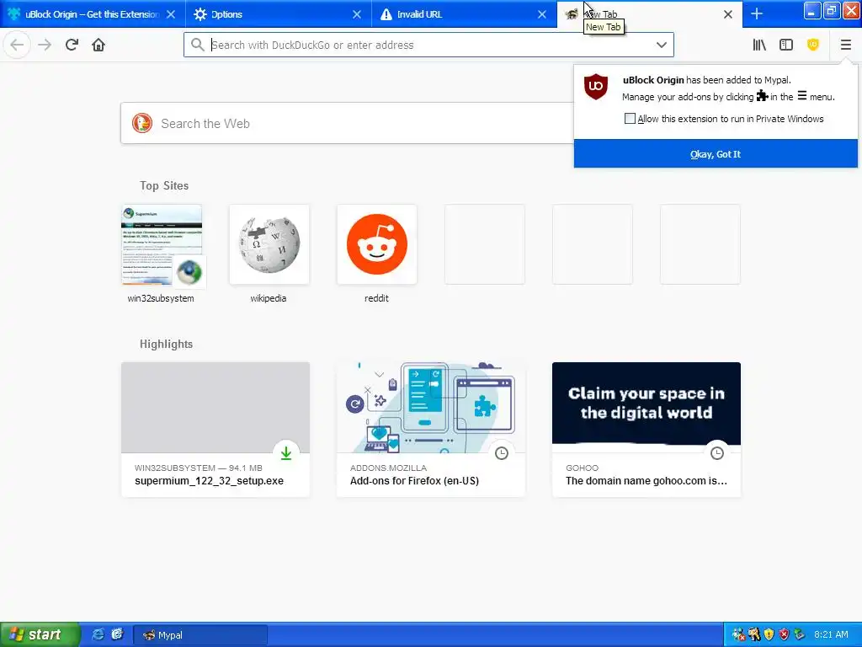Go back using the back arrow
Image resolution: width=862 pixels, height=647 pixels.
[17, 45]
